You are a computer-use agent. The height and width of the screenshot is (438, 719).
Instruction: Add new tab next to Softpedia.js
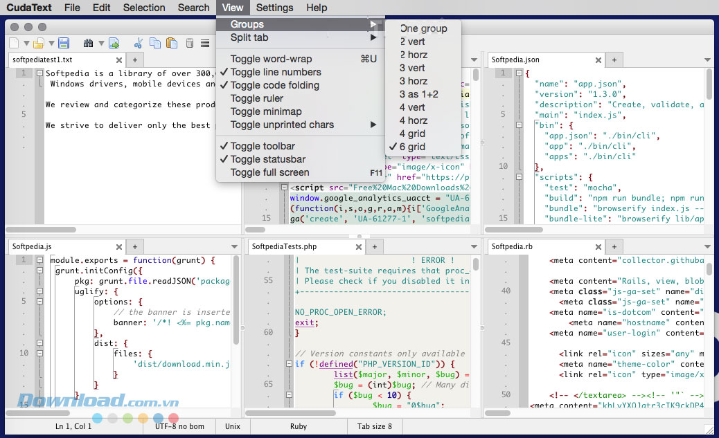point(135,246)
